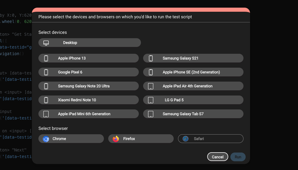The height and width of the screenshot is (170, 298).
Task: Toggle Samsung Galaxy Note 20 Ultra device
Action: (89, 86)
